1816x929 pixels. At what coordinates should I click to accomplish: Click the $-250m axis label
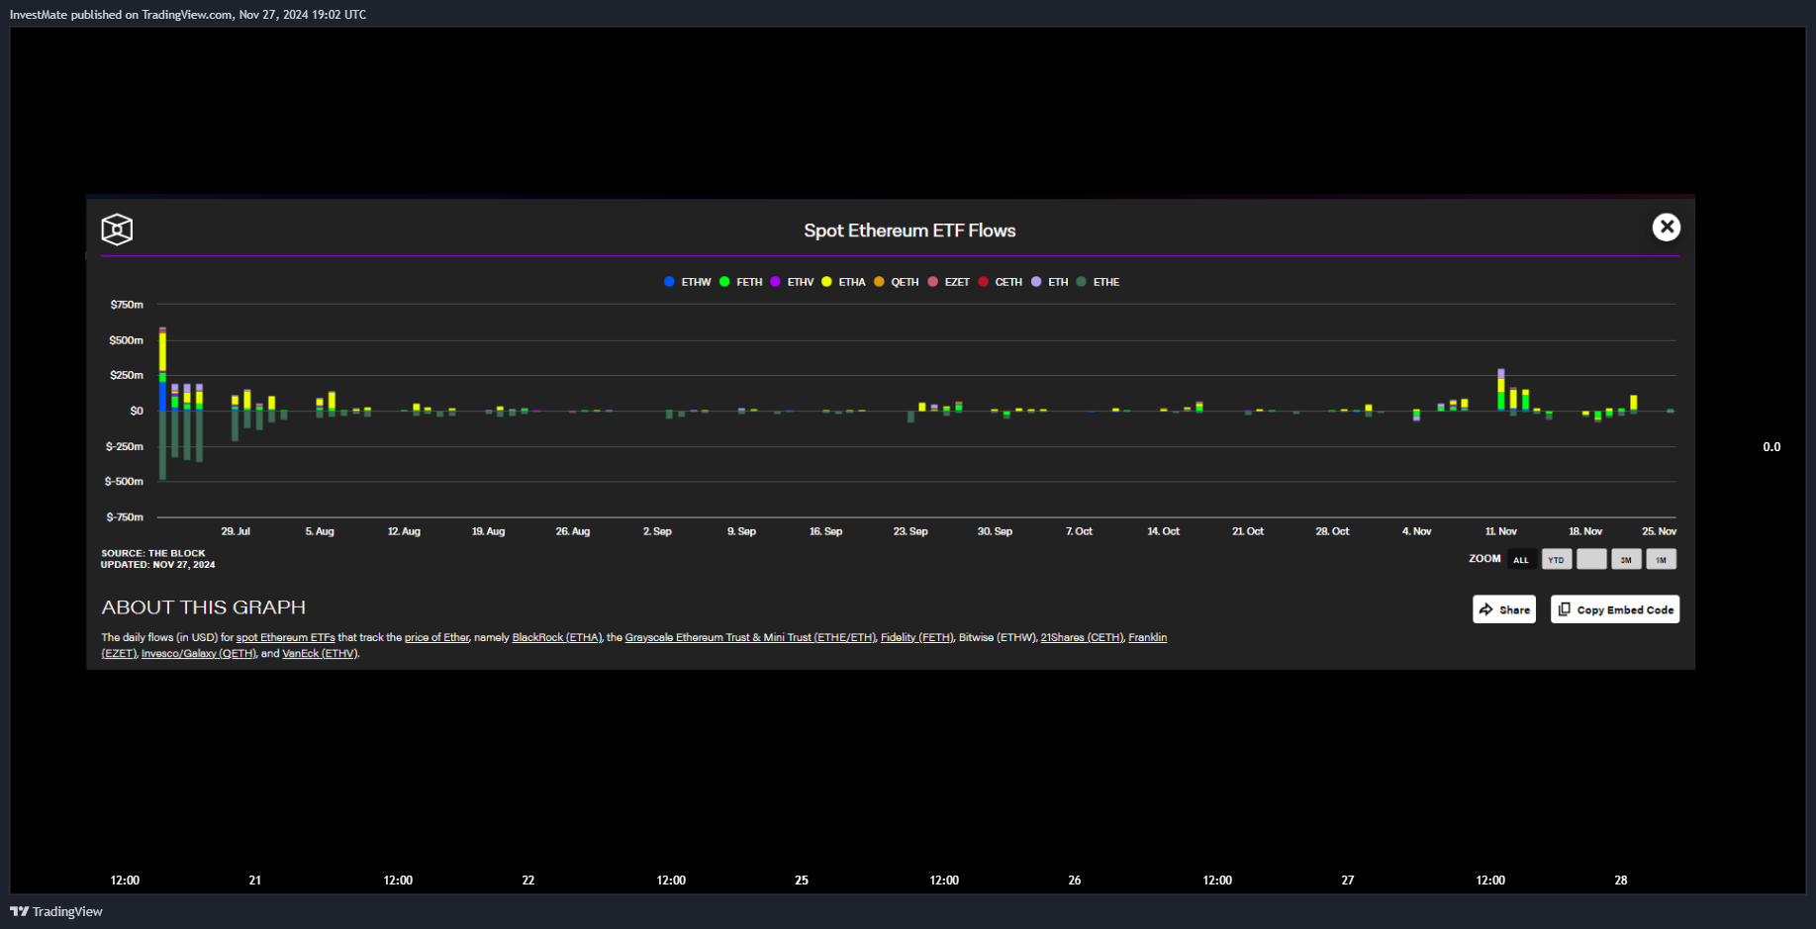tap(125, 446)
